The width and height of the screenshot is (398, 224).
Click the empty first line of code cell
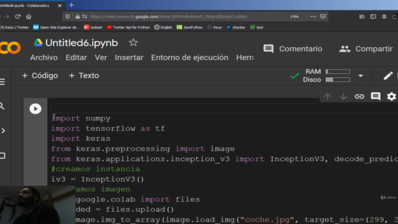click(x=224, y=108)
